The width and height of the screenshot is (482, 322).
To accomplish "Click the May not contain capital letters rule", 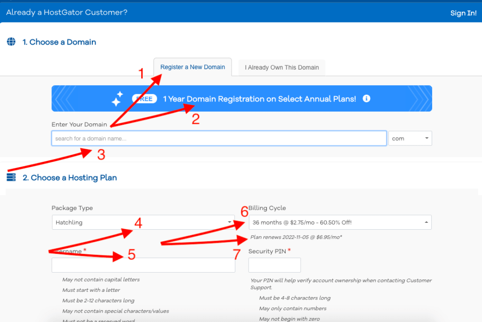I will click(101, 280).
